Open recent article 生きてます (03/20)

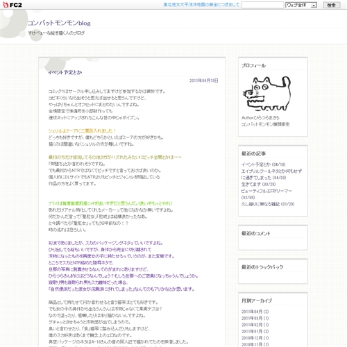[x=258, y=185]
